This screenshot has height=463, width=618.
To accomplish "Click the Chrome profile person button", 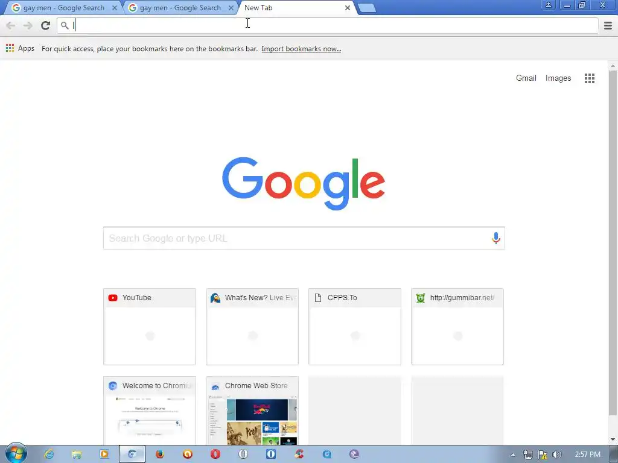I will coord(548,5).
